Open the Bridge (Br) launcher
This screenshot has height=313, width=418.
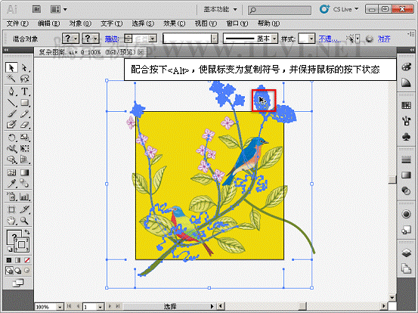click(37, 10)
